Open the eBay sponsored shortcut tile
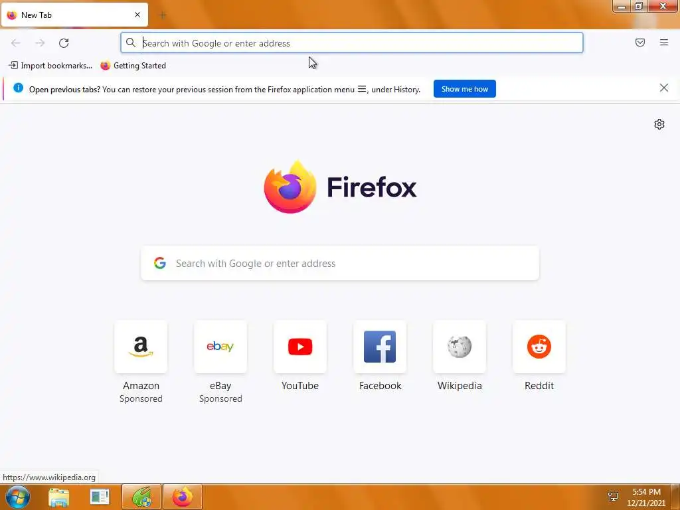This screenshot has width=680, height=510. 220,347
